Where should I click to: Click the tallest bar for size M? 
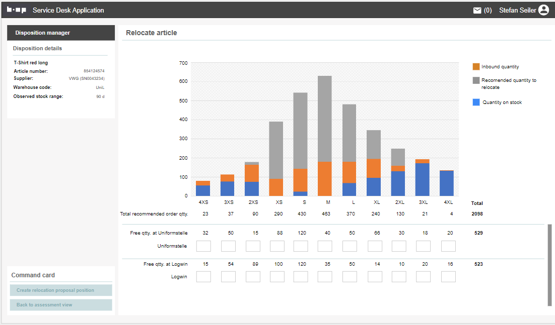point(325,119)
